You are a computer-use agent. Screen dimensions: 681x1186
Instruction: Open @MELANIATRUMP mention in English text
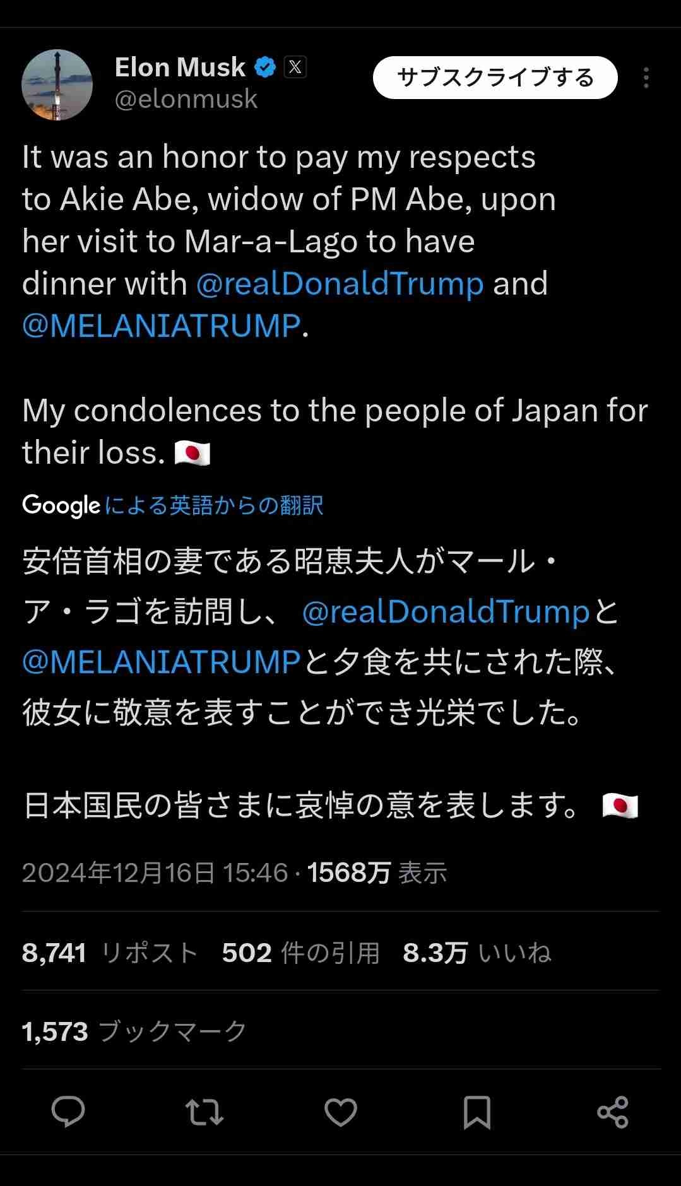(x=162, y=326)
